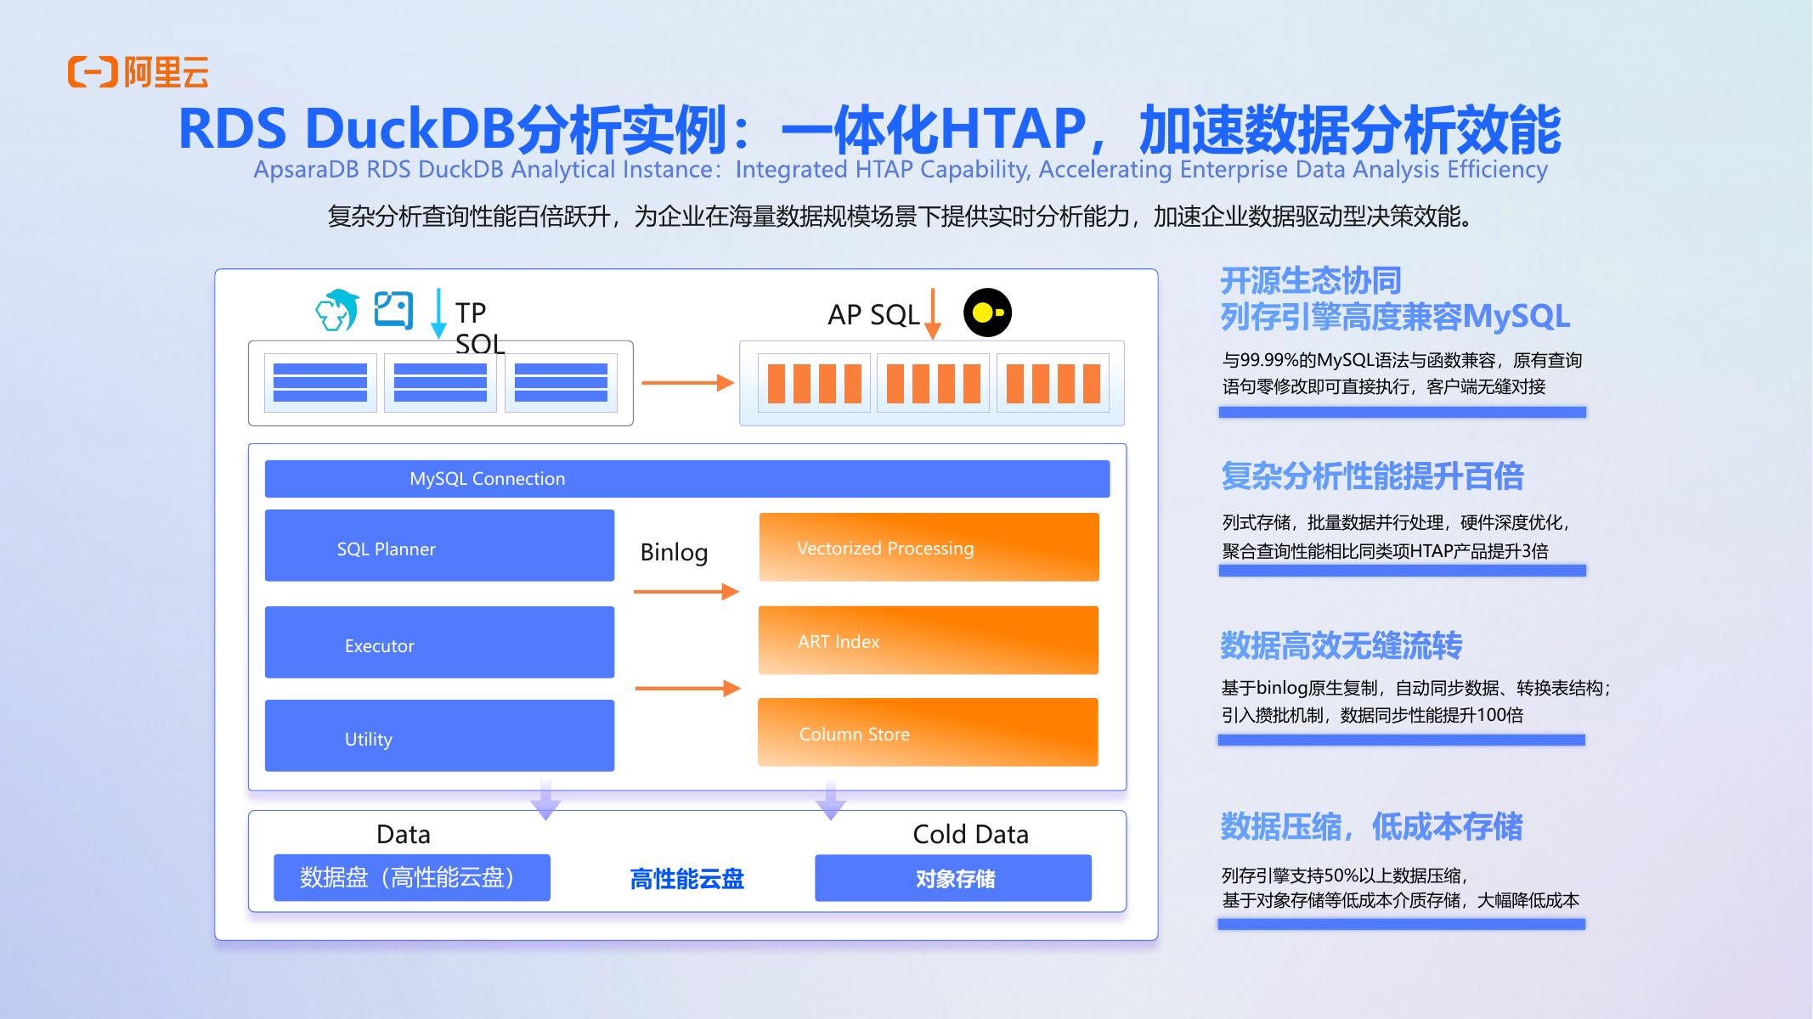Click the Alibaba Cloud logo

click(x=138, y=72)
